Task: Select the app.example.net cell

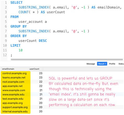Action: tap(13, 86)
